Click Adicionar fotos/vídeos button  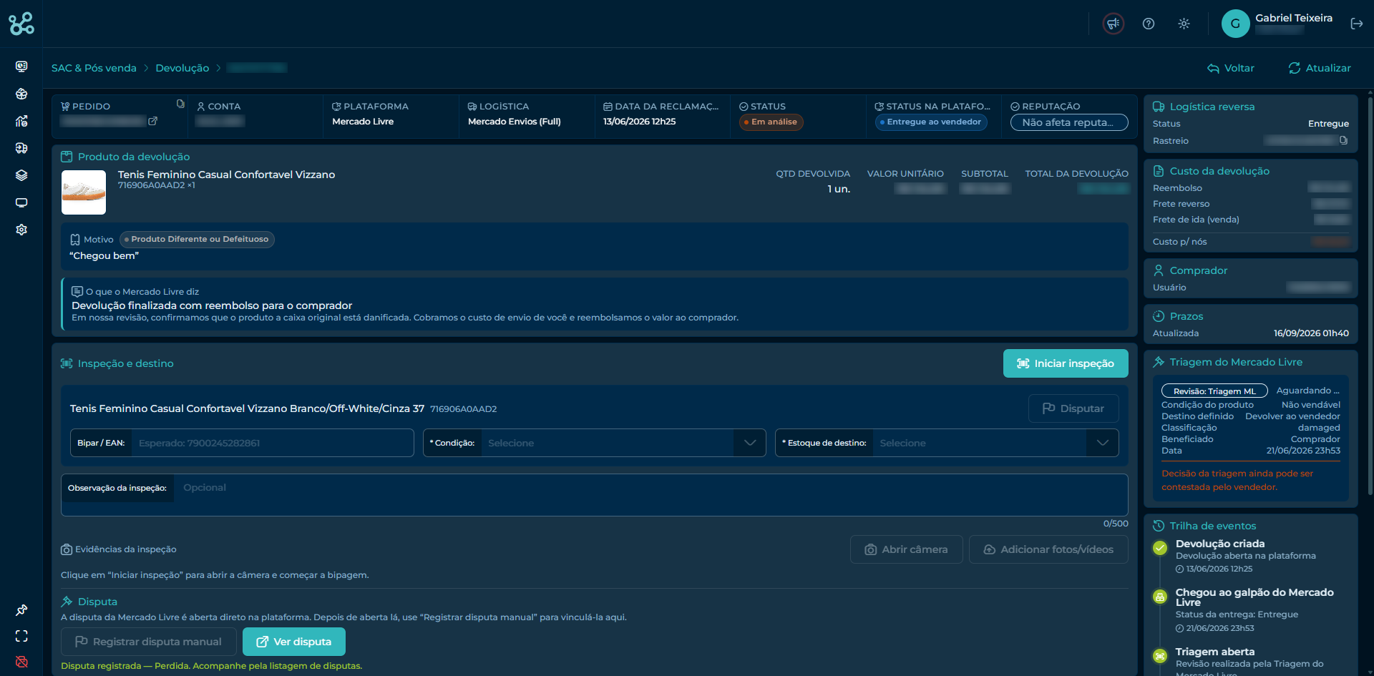[1048, 549]
